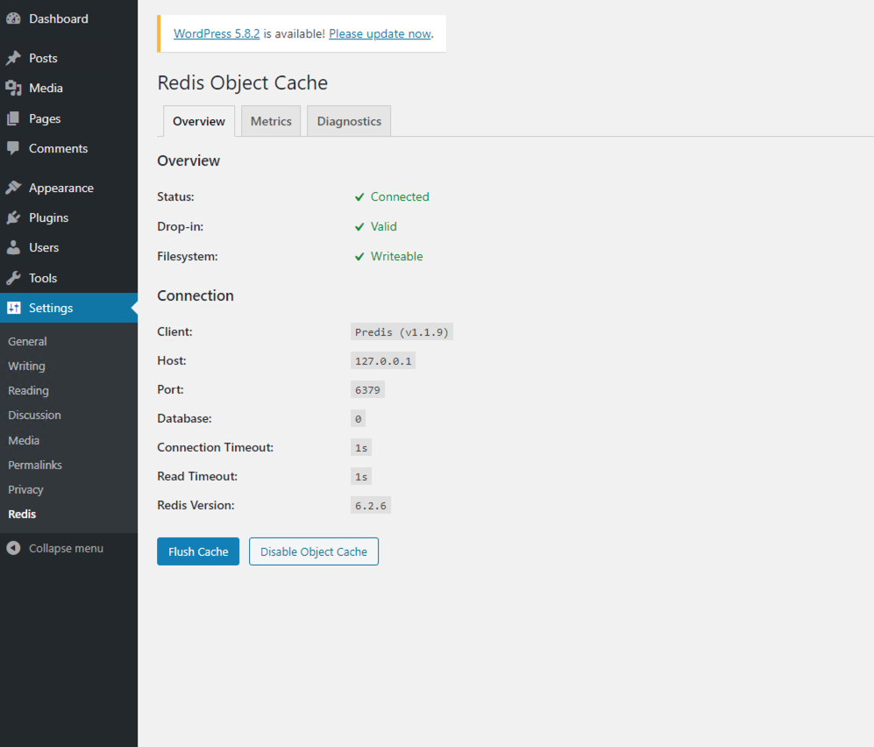Click the Connected status text

400,196
